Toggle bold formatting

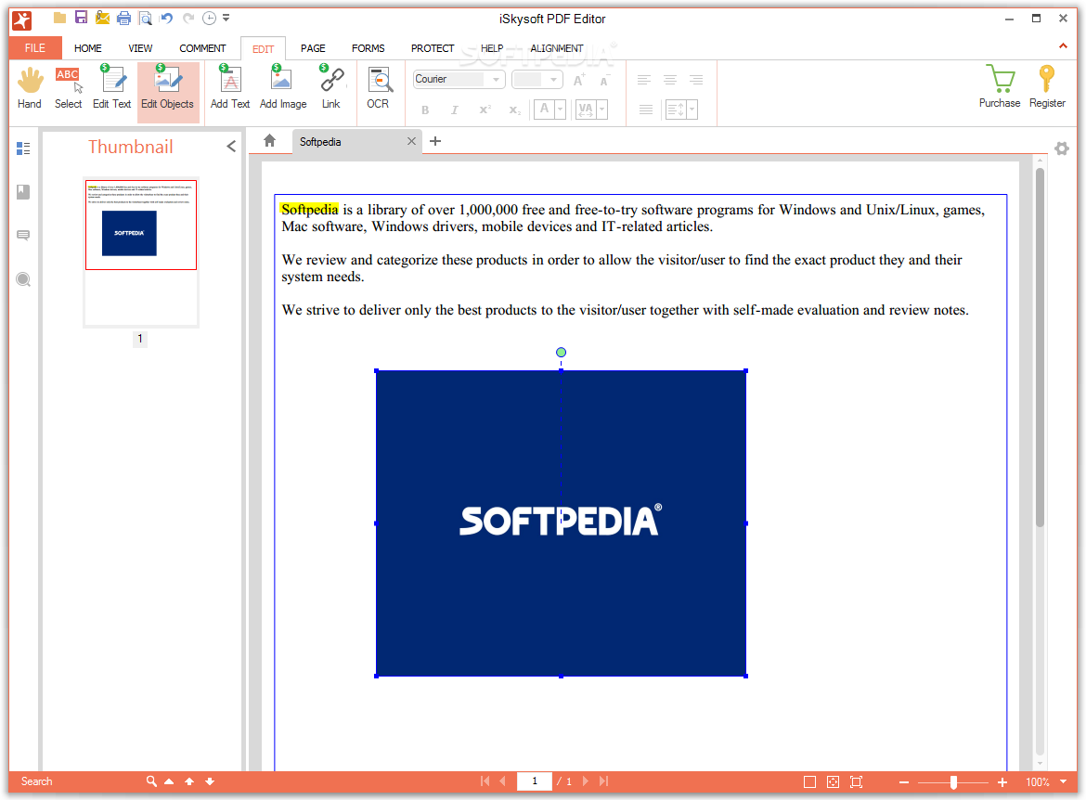425,110
